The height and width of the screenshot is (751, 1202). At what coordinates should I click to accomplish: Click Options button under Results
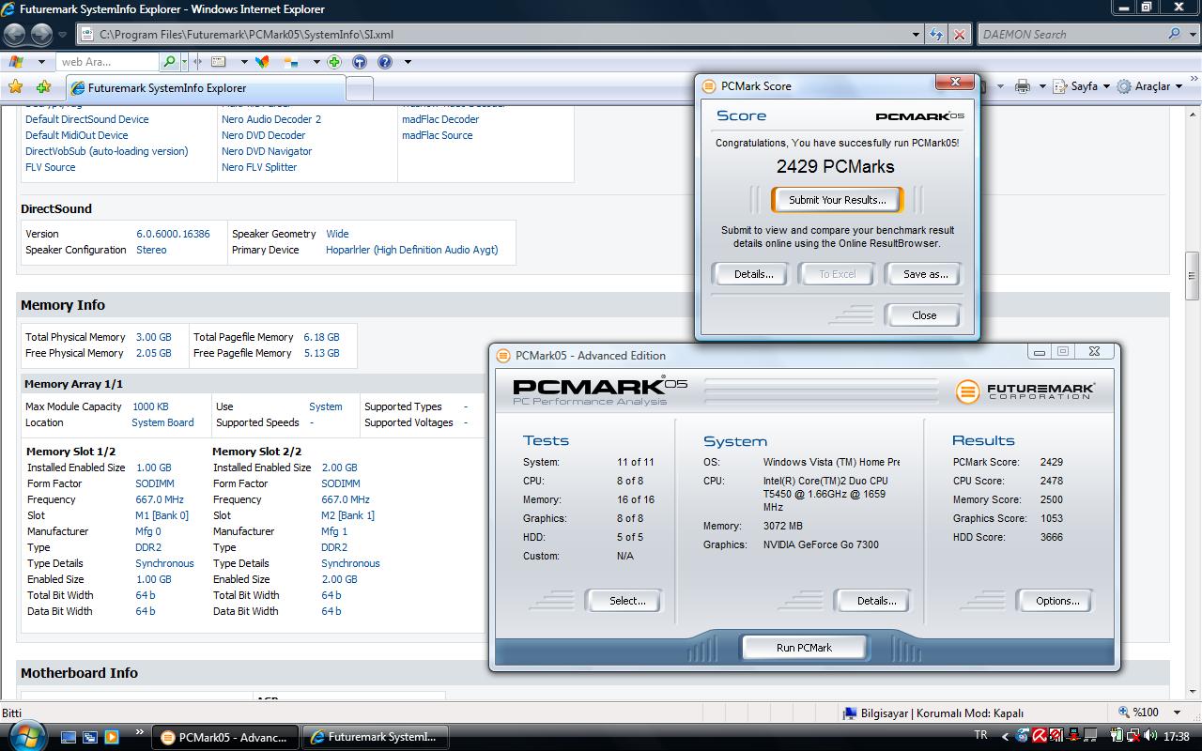1056,601
